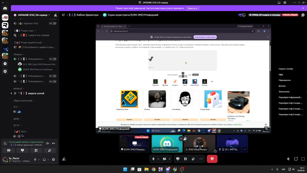This screenshot has height=173, width=307.
Task: Open more options on the last participant tile
Action: coord(245,150)
